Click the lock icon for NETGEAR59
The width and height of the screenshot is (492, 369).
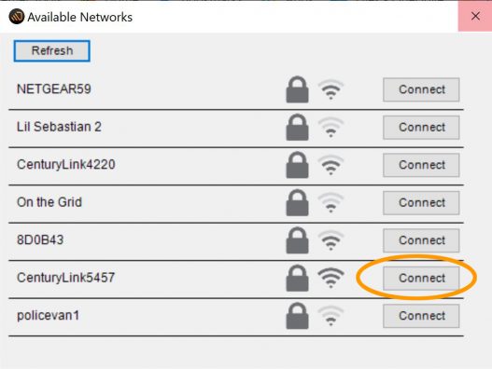coord(297,89)
